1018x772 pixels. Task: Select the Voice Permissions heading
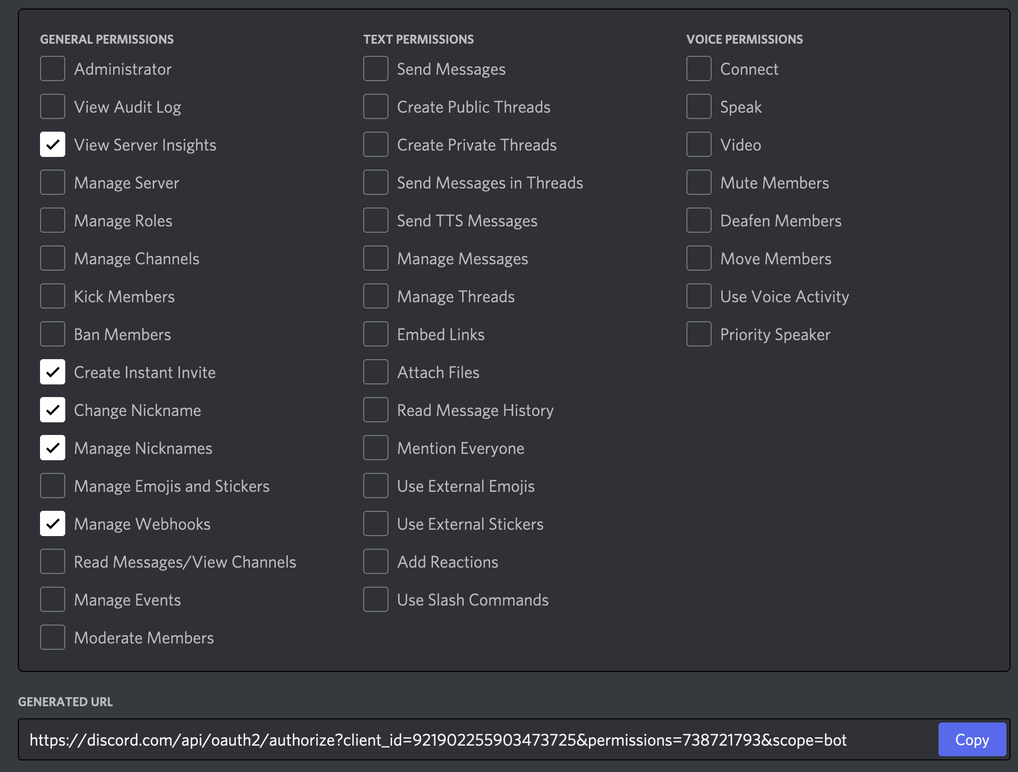coord(744,39)
